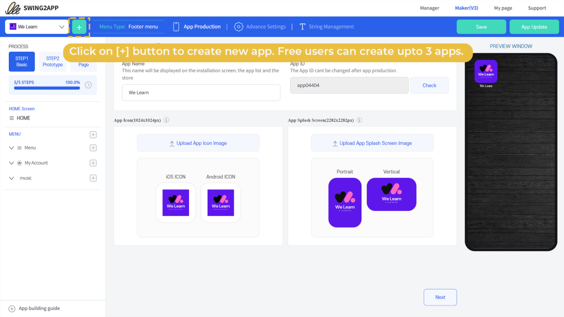Click the App Update button
Screen dimensions: 564x317
pos(534,27)
